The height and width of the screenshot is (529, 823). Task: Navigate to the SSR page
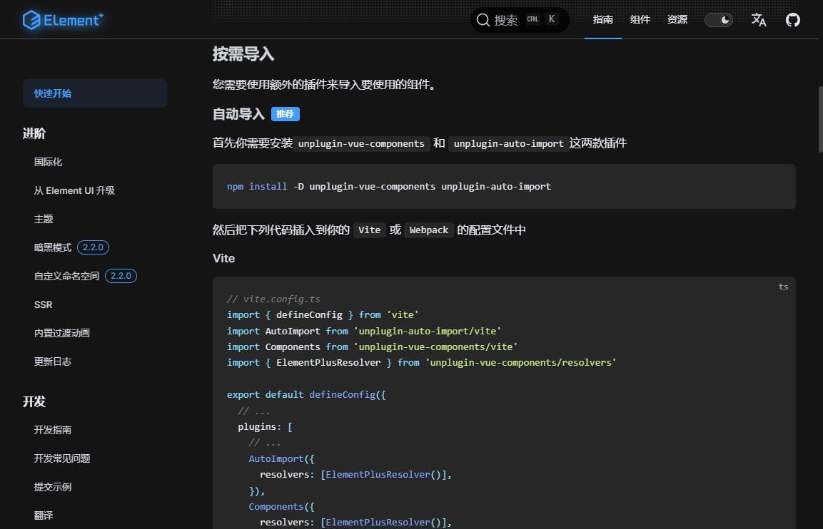pos(43,304)
